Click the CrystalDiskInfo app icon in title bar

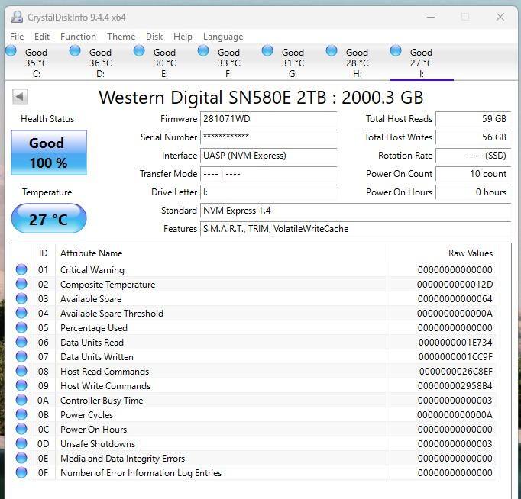(x=16, y=17)
